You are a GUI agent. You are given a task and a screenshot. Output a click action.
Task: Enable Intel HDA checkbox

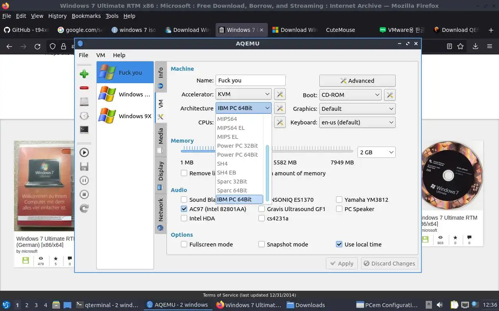[x=184, y=218]
